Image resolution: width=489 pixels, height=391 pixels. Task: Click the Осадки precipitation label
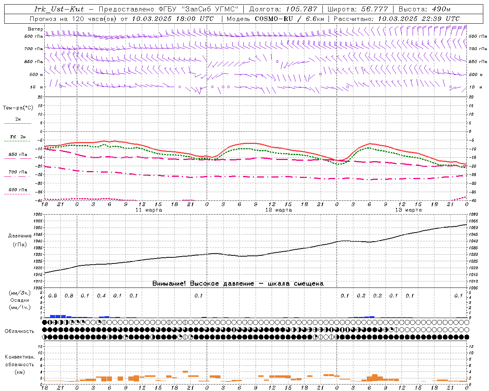tap(20, 300)
